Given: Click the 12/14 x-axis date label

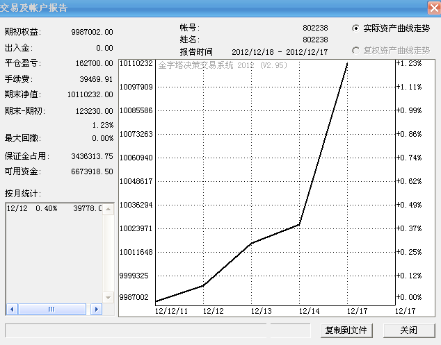Looking at the screenshot, I should tap(310, 311).
